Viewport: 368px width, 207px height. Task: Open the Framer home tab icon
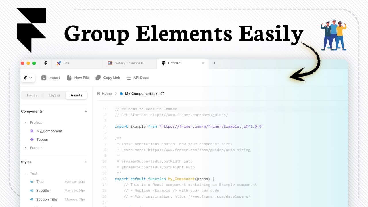click(x=46, y=63)
